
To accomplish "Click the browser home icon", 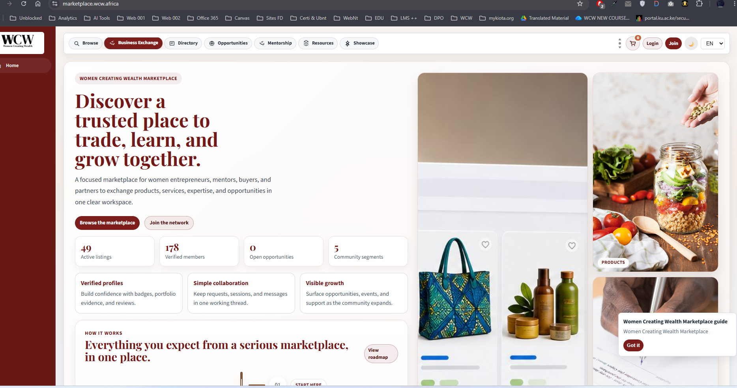I will 38,4.
